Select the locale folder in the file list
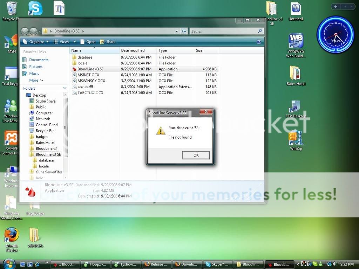Screen dimensions: 359x269 (144, 63)
